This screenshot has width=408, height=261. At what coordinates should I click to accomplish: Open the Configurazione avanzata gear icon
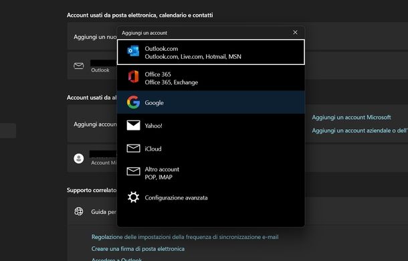point(133,197)
